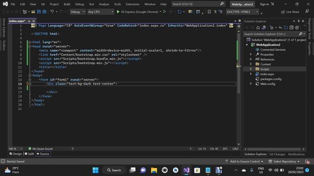Start IIS Express (Google Chrome) debugging
Viewport: 314px width, 176px height.
pyautogui.click(x=137, y=12)
